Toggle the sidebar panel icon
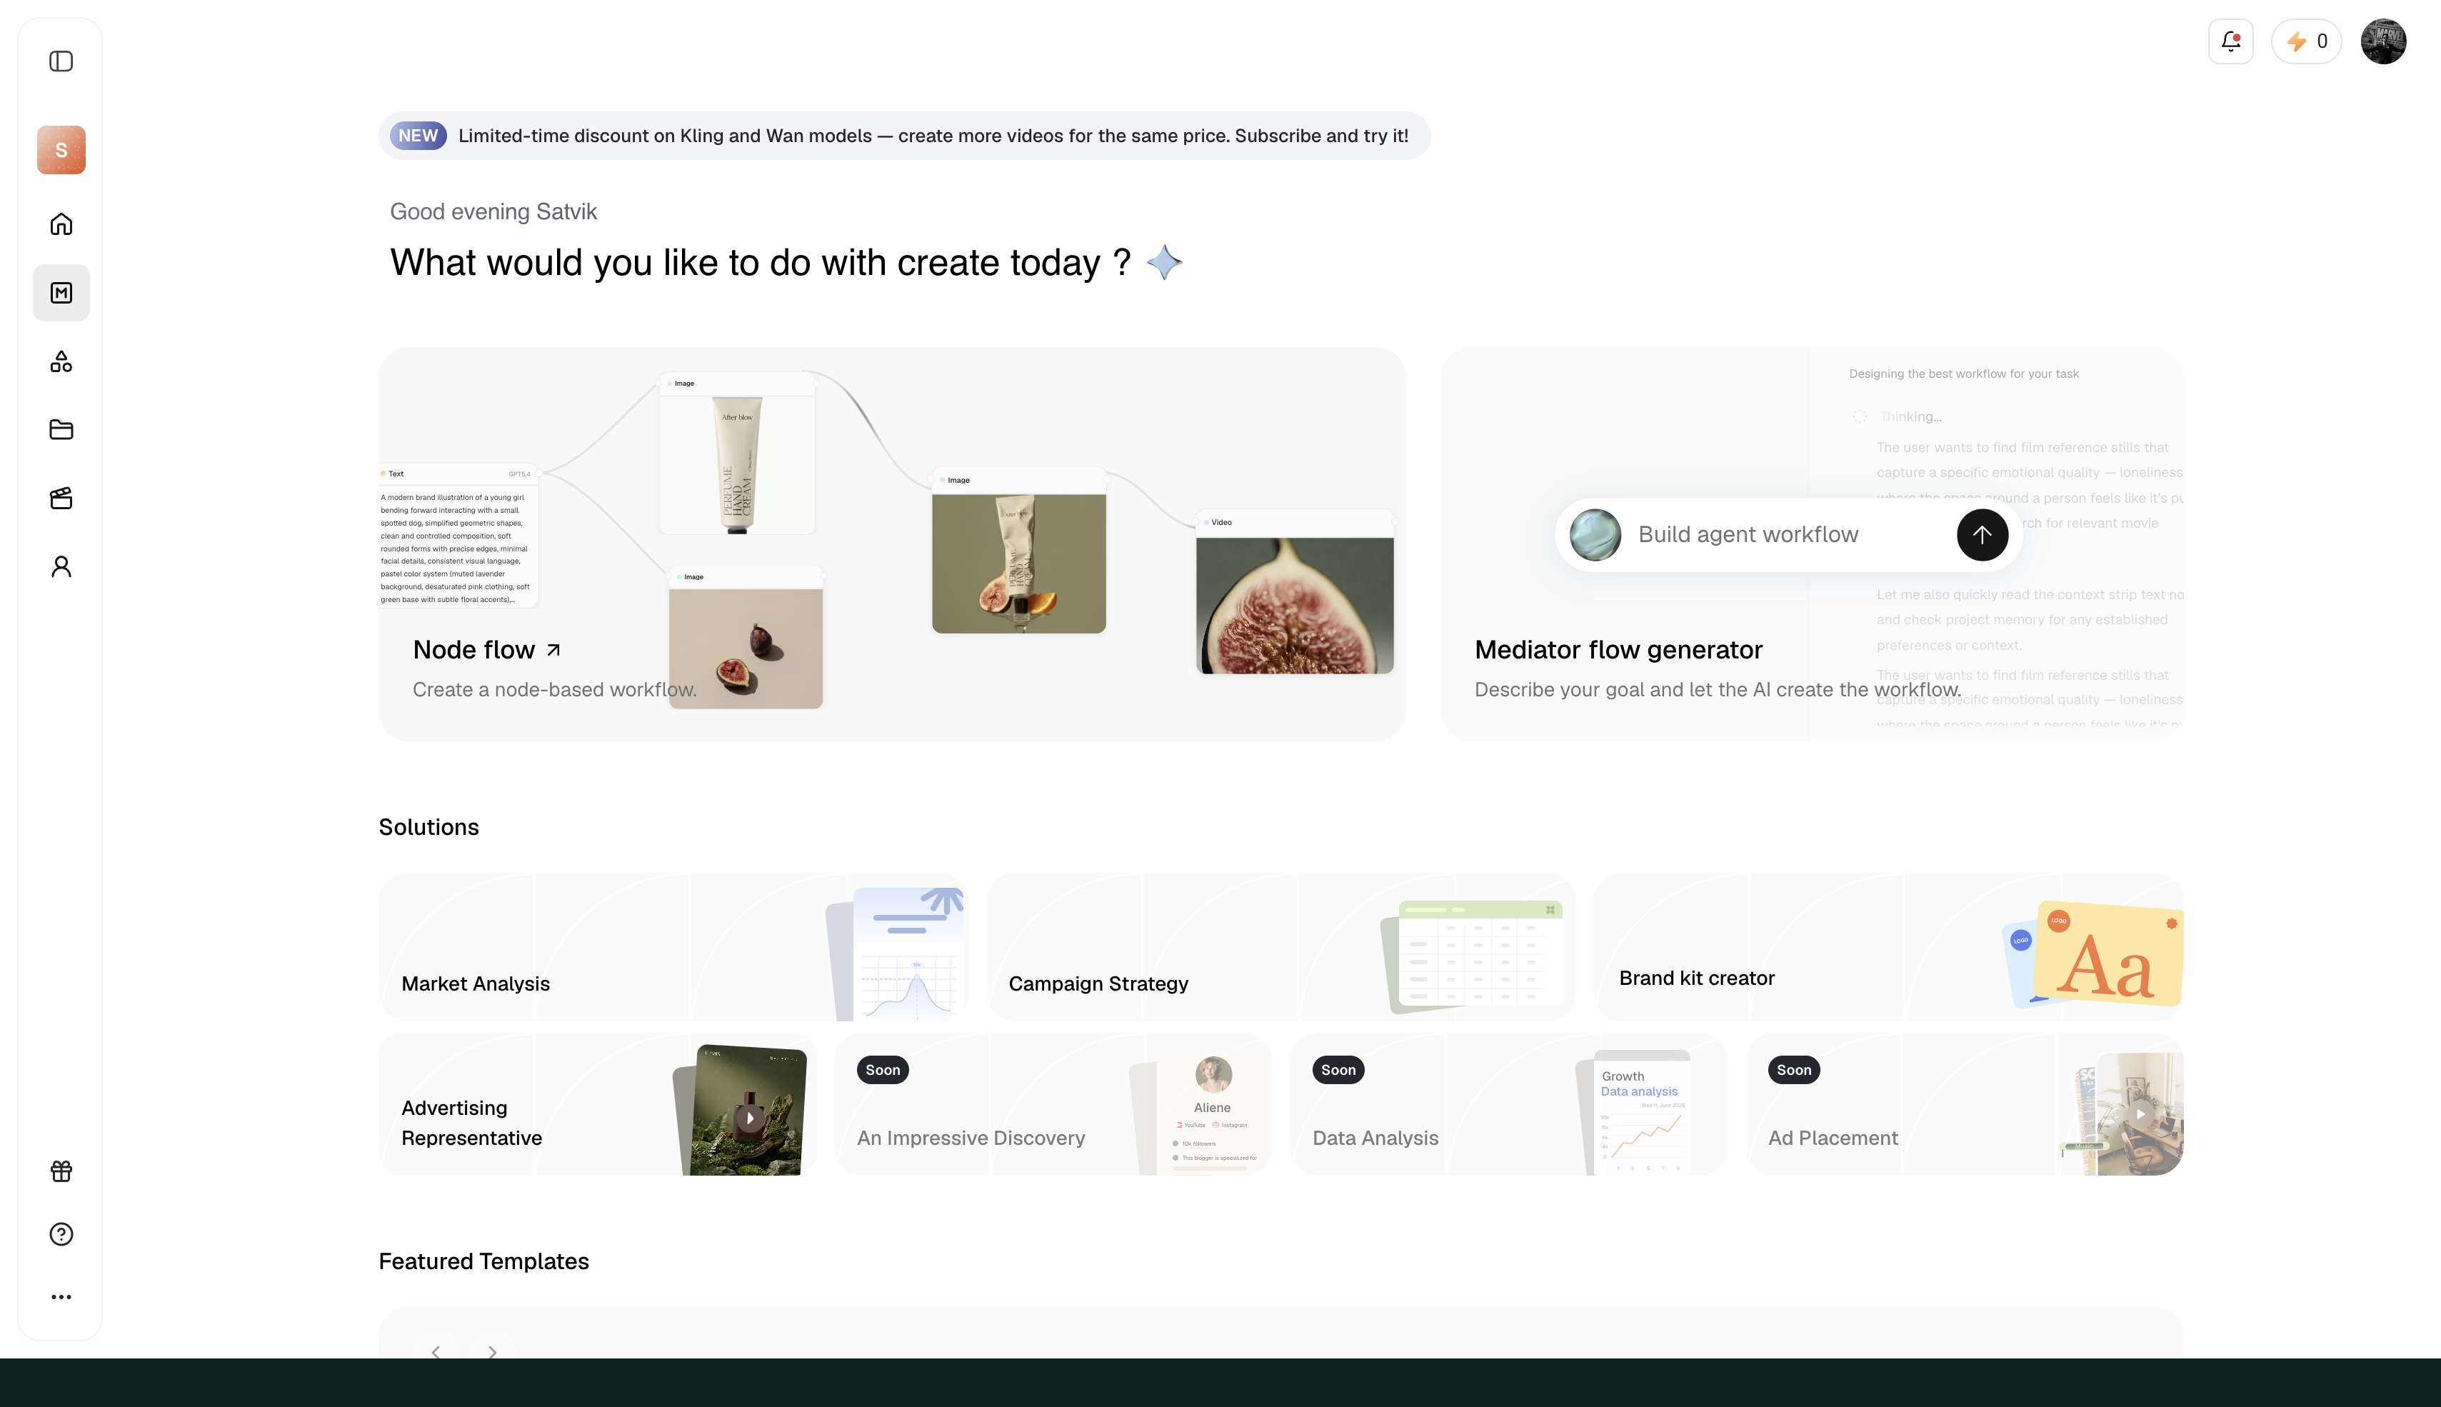Viewport: 2441px width, 1407px height. point(61,61)
